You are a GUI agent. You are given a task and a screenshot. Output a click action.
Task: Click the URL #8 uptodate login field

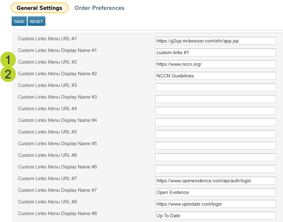pyautogui.click(x=215, y=204)
